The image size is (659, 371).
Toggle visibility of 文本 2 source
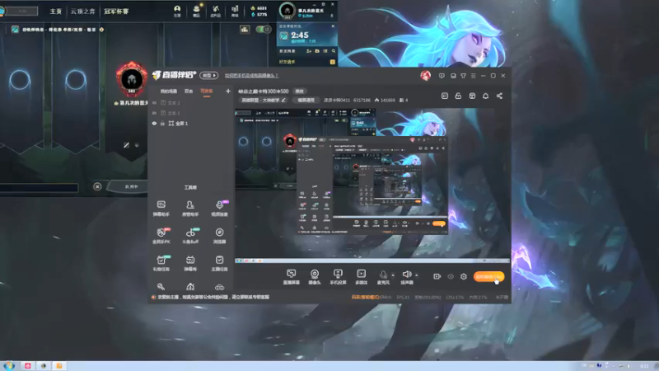click(x=154, y=102)
